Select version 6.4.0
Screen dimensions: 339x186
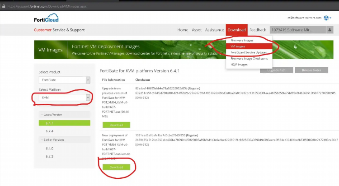pyautogui.click(x=50, y=149)
